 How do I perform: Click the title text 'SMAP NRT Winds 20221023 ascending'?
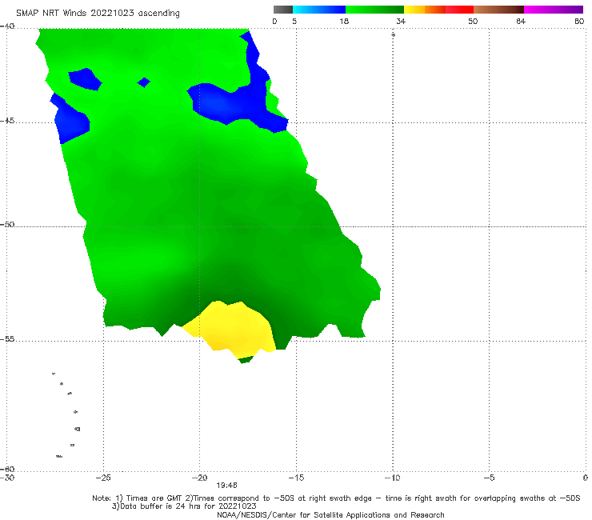[x=98, y=13]
